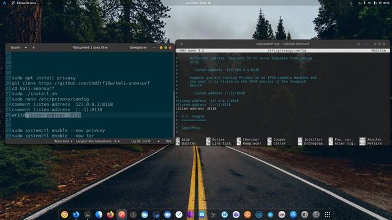Click 'comment listen-address [::1]:8118' line
Image resolution: width=392 pixels, height=220 pixels.
[x=57, y=109]
